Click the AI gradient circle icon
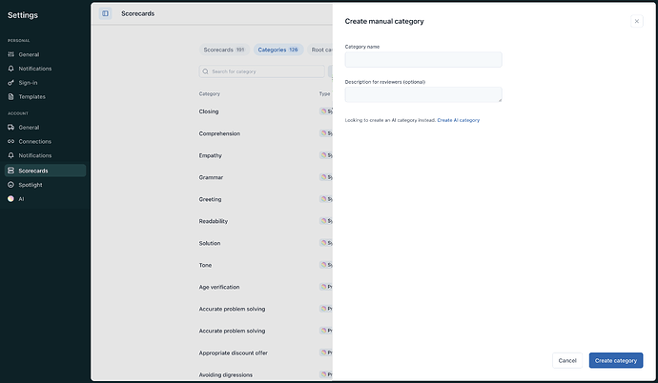This screenshot has width=658, height=383. point(10,198)
